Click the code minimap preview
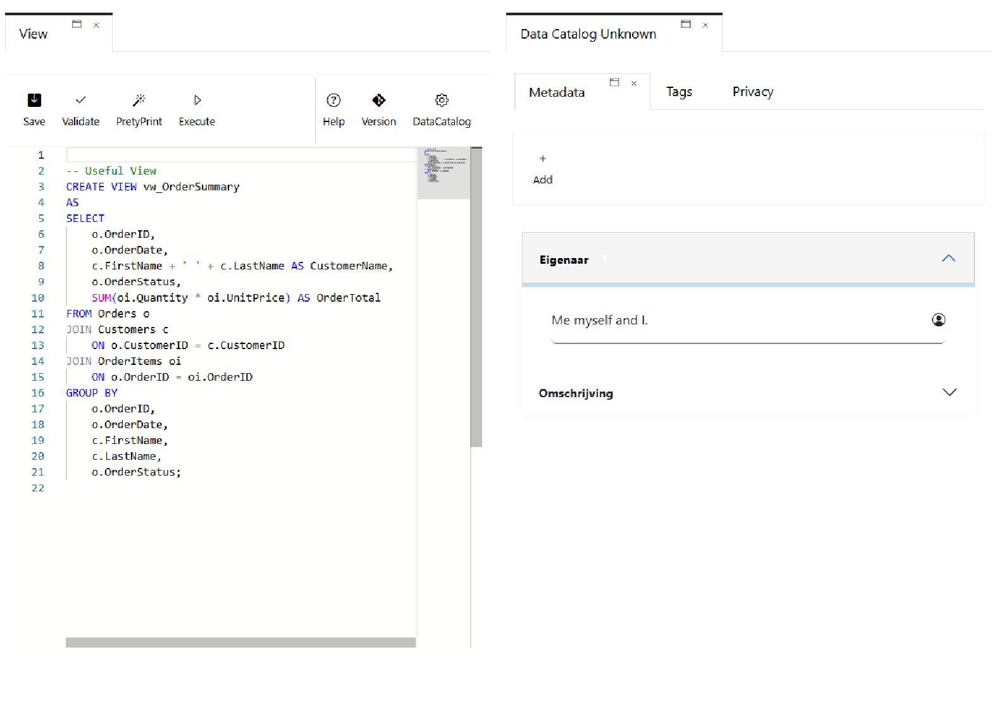1006x702 pixels. pos(444,173)
